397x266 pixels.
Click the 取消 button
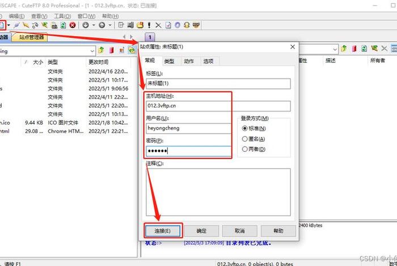(239, 231)
